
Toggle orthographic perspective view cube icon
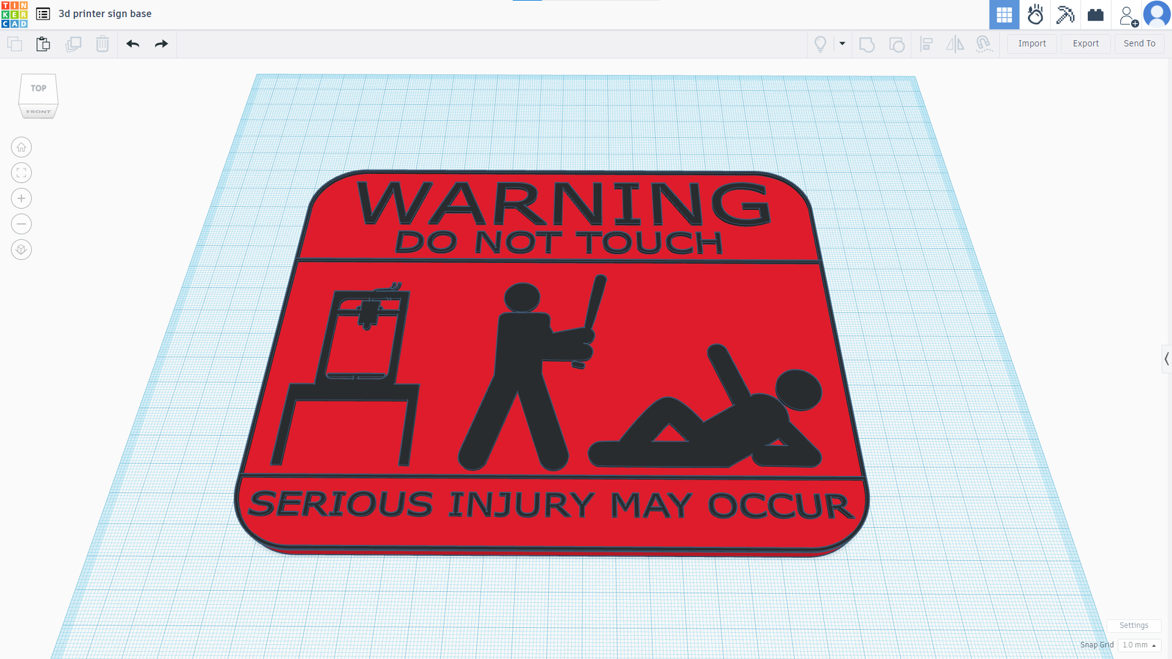click(21, 250)
